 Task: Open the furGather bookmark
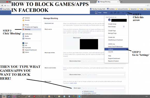point(111,9)
